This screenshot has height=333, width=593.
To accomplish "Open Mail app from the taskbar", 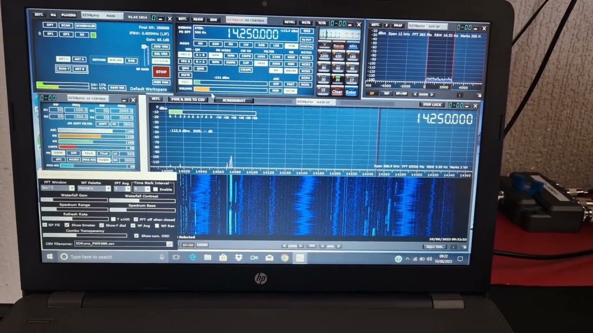I will coord(269,258).
